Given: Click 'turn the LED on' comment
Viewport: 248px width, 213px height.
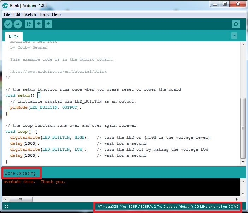Looking at the screenshot, I should coord(153,137).
